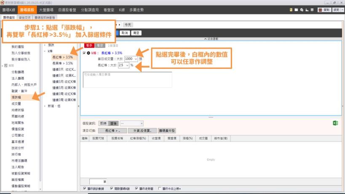Collapse the left panel with splitter arrow
Image resolution: width=345 pixels, height=194 pixels.
click(79, 106)
